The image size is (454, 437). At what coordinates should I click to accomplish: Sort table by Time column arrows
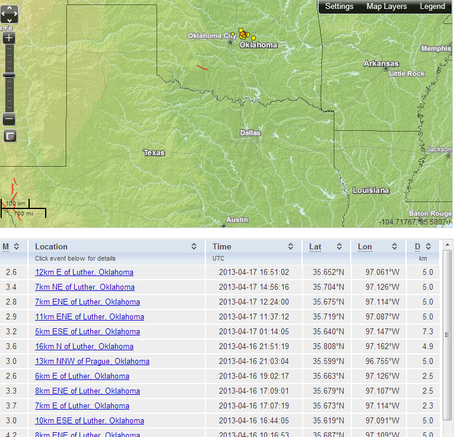point(290,246)
